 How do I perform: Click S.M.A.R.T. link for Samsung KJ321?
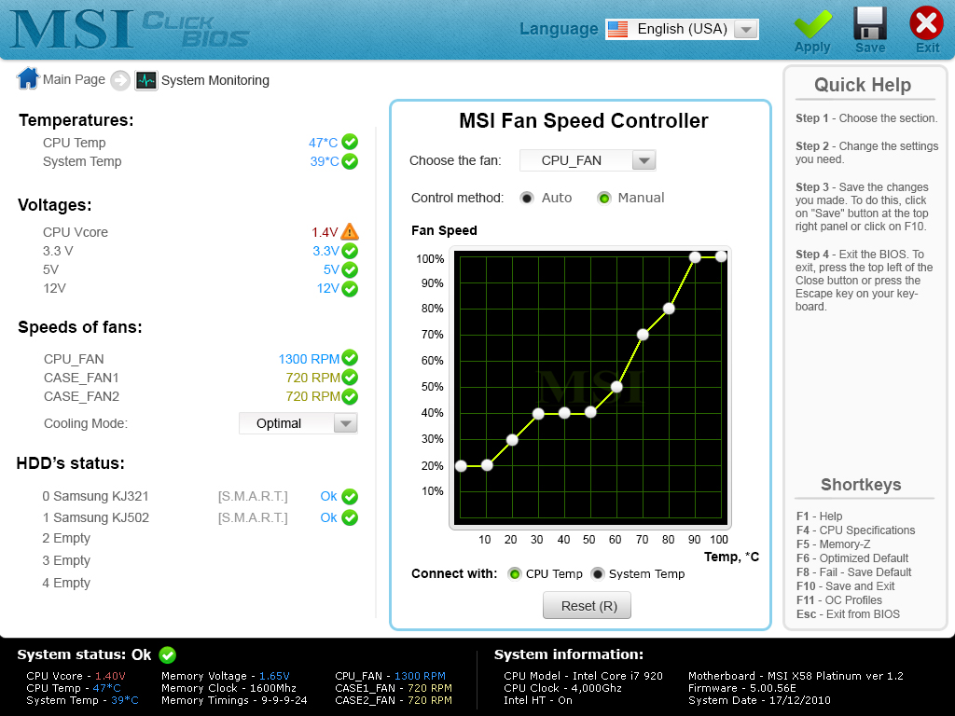pyautogui.click(x=253, y=497)
